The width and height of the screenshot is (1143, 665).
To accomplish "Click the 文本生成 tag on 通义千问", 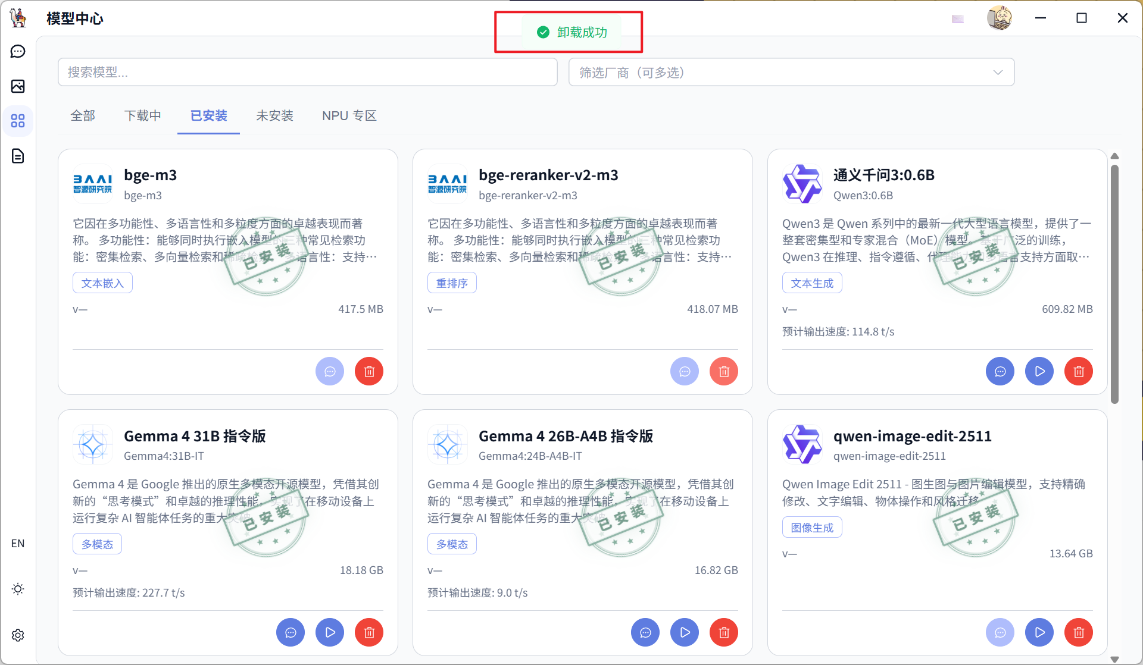I will (x=812, y=283).
